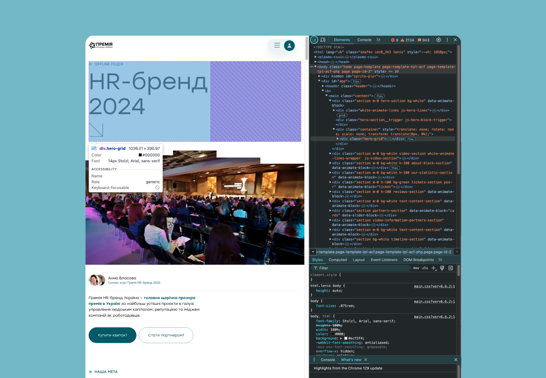Toggle the device toolbar icon
This screenshot has width=546, height=378.
pyautogui.click(x=322, y=40)
